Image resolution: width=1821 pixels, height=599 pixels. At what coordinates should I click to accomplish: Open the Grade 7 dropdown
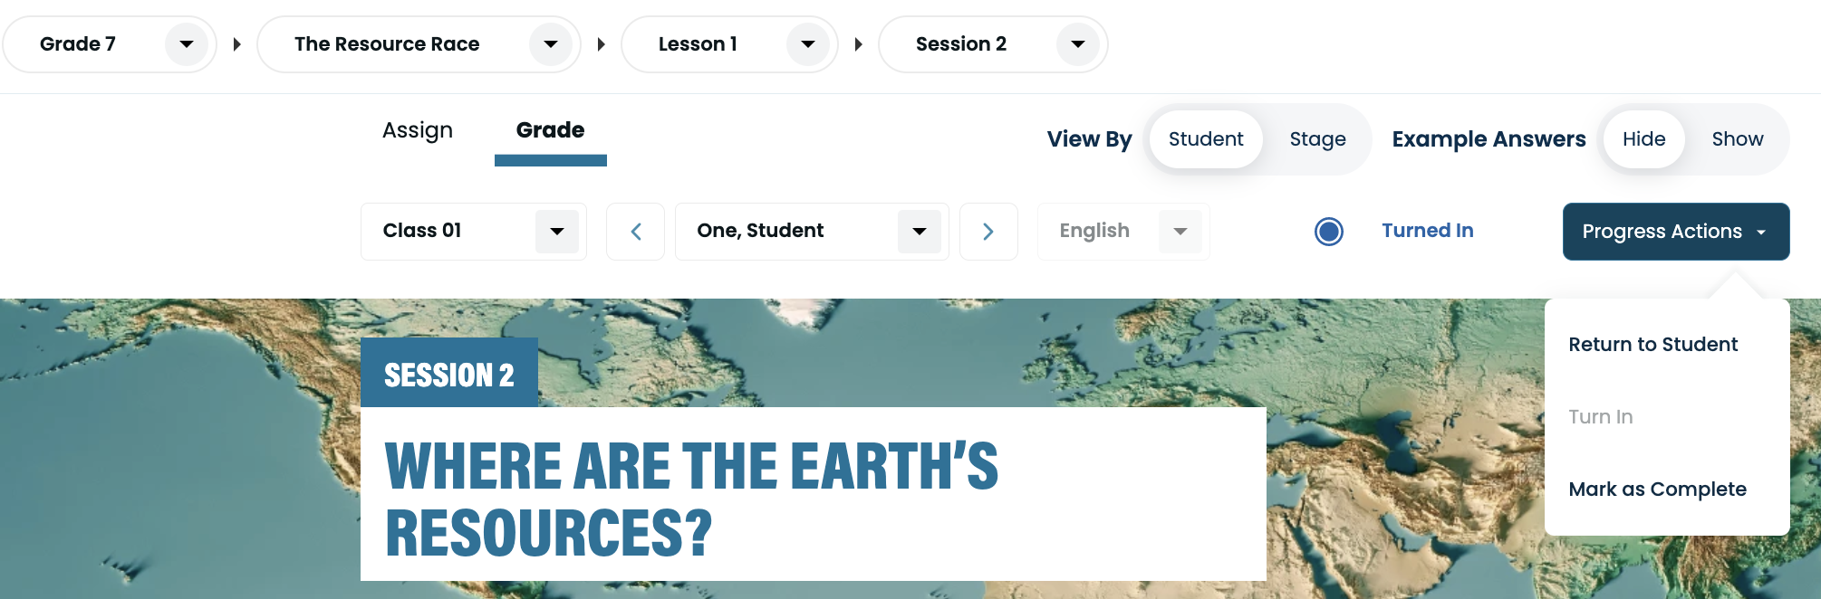pos(186,44)
